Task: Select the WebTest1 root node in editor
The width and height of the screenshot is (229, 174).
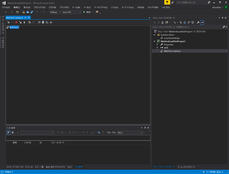Action: pyautogui.click(x=14, y=27)
